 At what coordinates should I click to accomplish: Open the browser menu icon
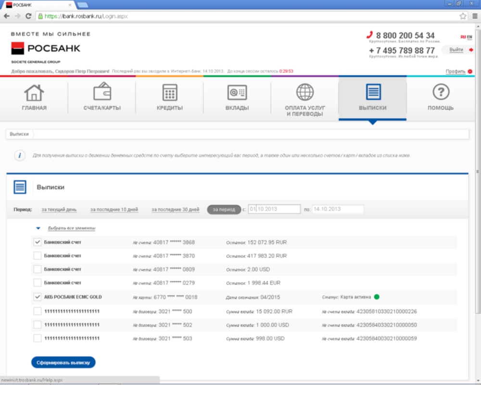(x=475, y=16)
